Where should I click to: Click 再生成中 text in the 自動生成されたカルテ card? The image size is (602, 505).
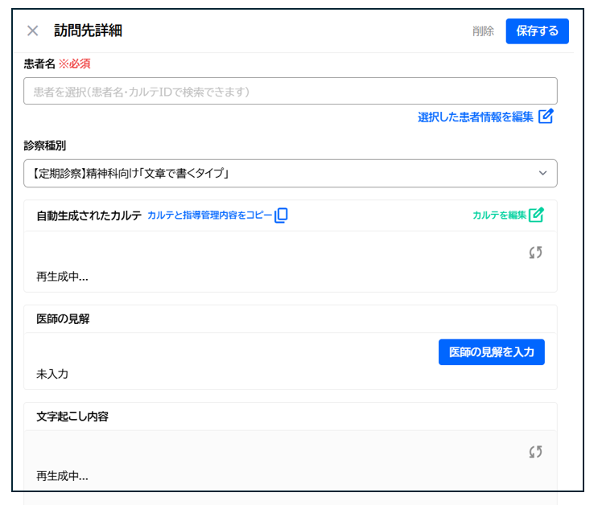pyautogui.click(x=62, y=277)
